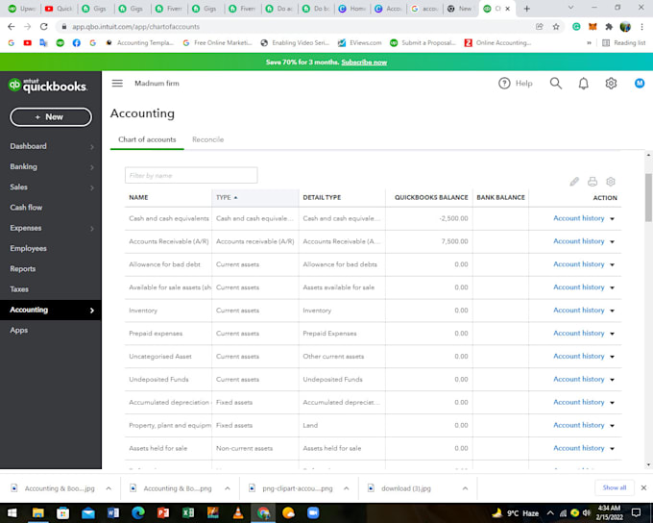
Task: Open VLC media player from taskbar
Action: pos(238,513)
